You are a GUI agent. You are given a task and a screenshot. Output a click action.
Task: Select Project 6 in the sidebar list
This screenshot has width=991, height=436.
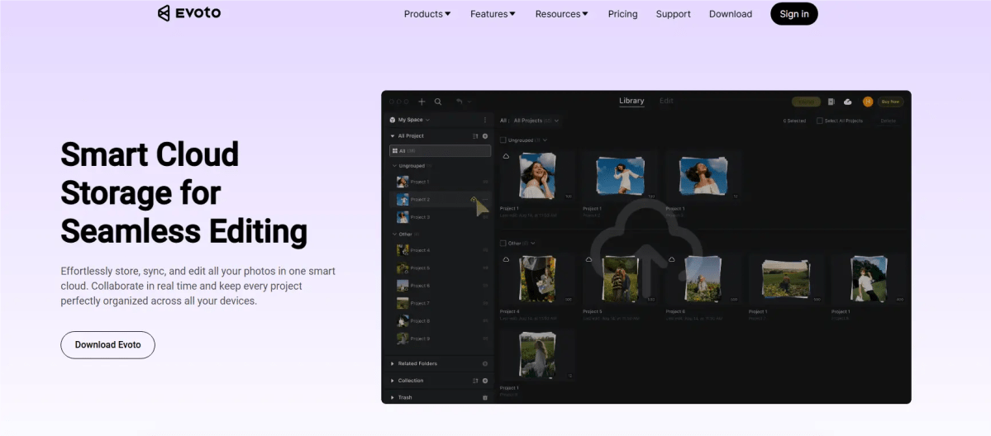(440, 286)
